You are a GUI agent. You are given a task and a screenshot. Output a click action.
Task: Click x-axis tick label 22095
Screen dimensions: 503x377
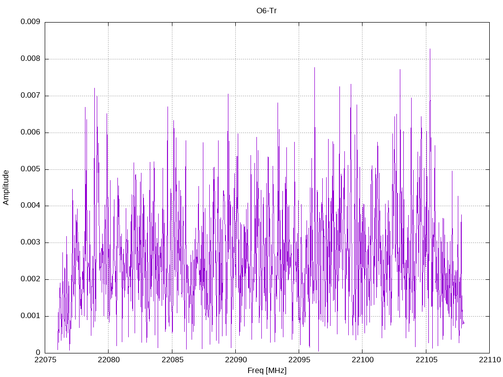pyautogui.click(x=299, y=360)
